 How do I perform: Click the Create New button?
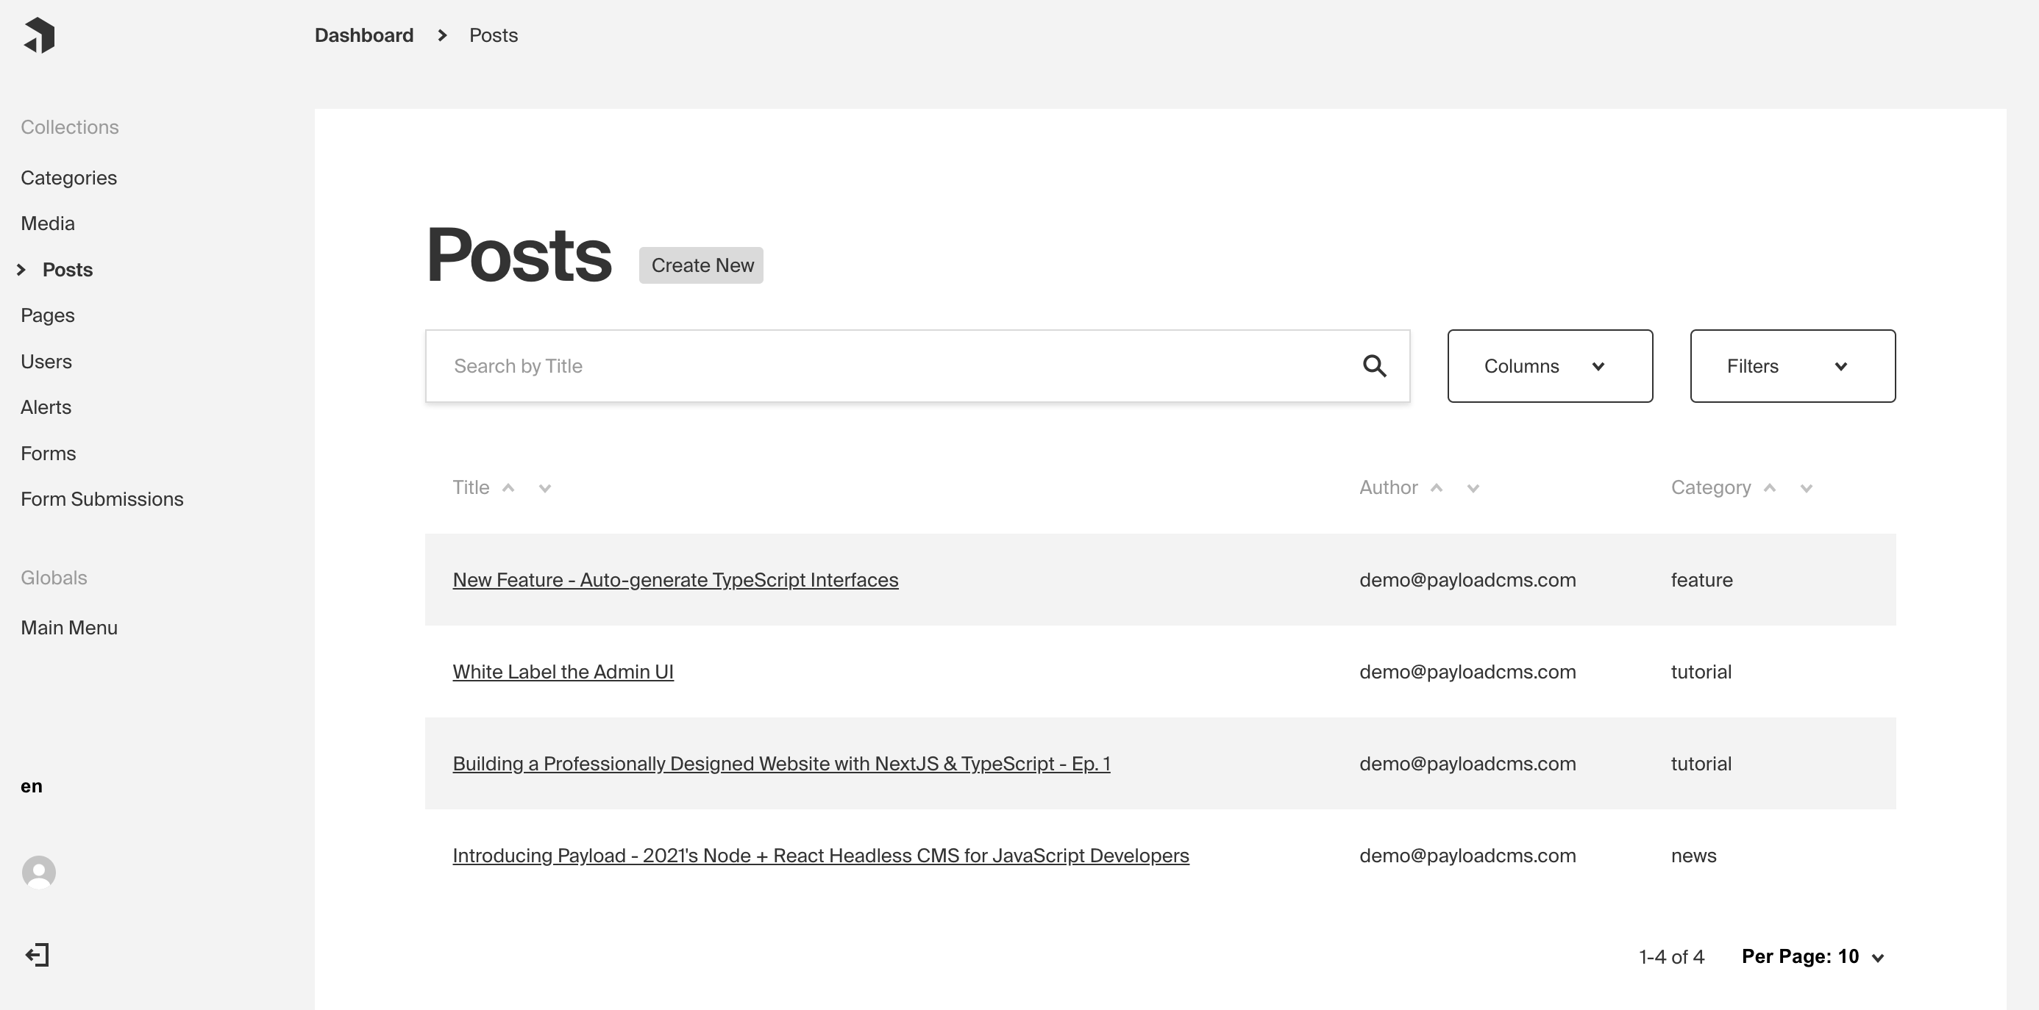click(x=701, y=265)
